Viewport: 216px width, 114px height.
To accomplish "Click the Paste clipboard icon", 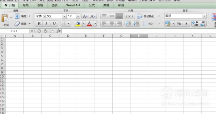I will click(x=5, y=18).
